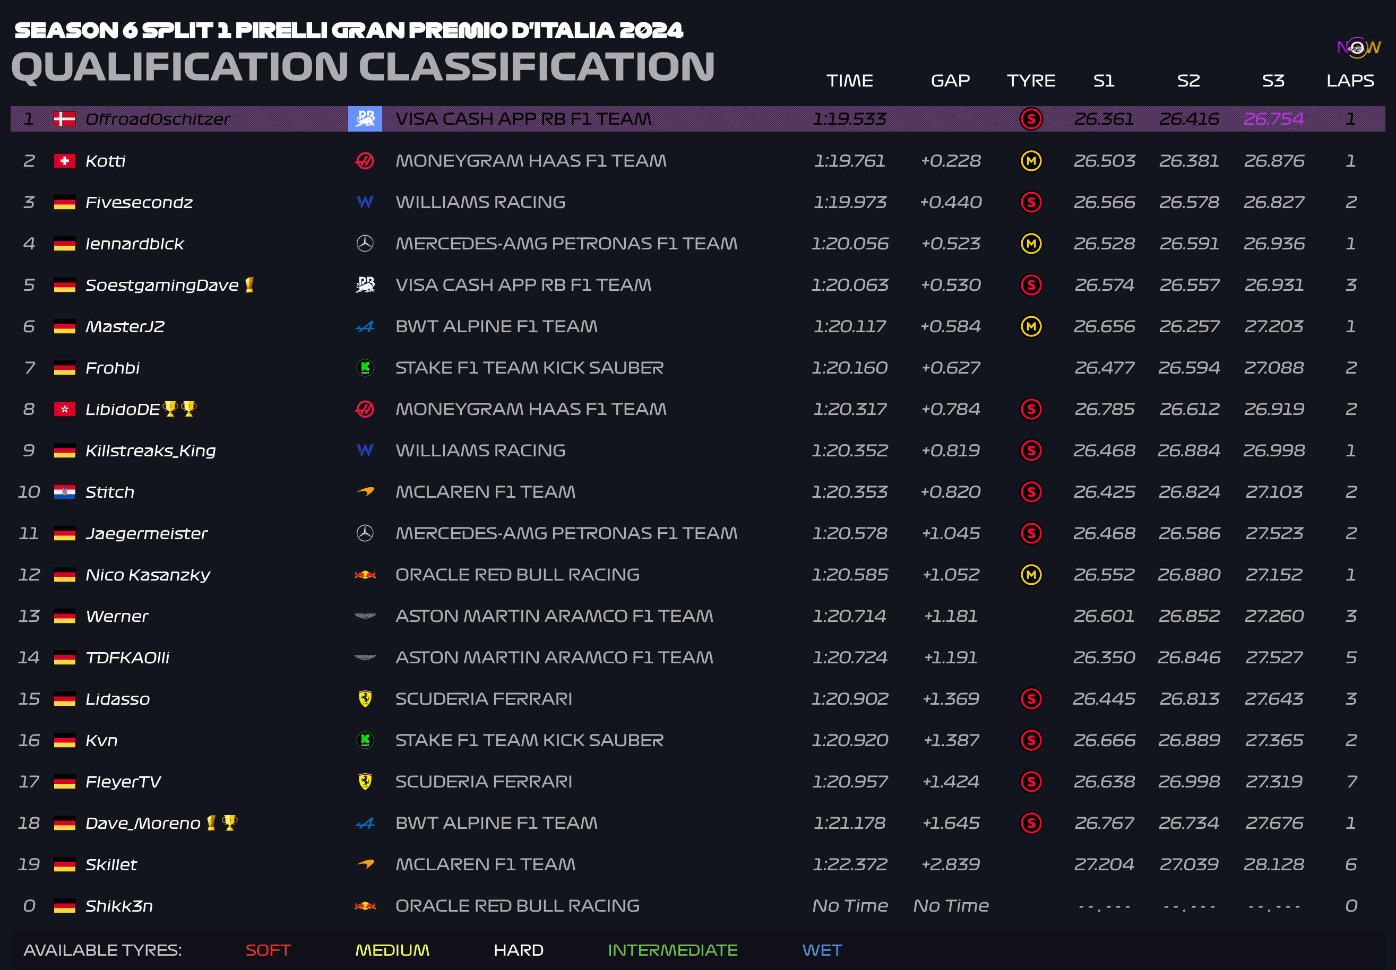Click the trophy icons after LibidoDE's name

tap(179, 409)
